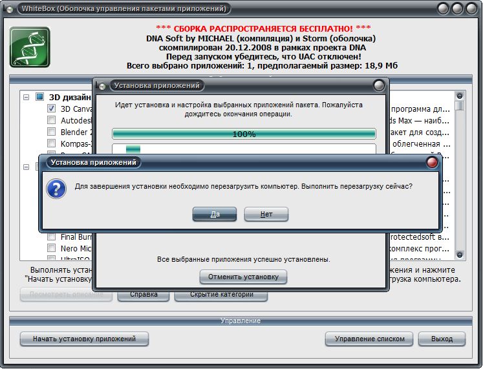Click installation window title bar icon
This screenshot has height=369, width=483.
(x=100, y=85)
